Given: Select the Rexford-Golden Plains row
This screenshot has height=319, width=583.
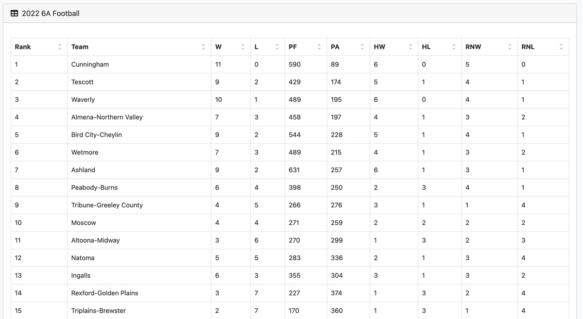Looking at the screenshot, I should pyautogui.click(x=290, y=293).
